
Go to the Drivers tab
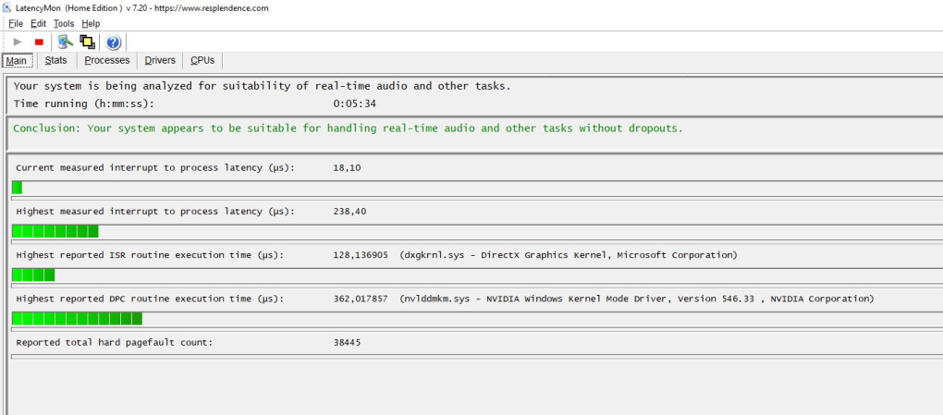coord(159,61)
